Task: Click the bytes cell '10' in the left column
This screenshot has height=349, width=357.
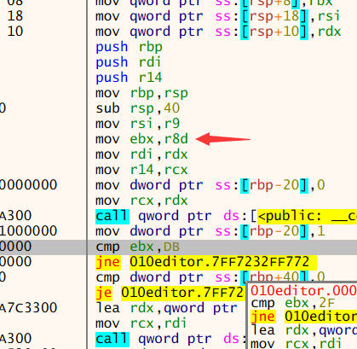Action: pyautogui.click(x=15, y=32)
